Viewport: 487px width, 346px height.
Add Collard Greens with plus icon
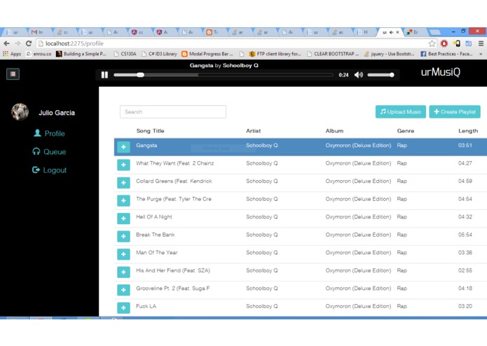(x=123, y=183)
